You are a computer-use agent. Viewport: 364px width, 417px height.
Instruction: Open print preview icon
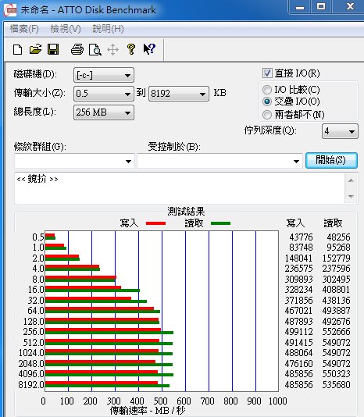(x=95, y=50)
